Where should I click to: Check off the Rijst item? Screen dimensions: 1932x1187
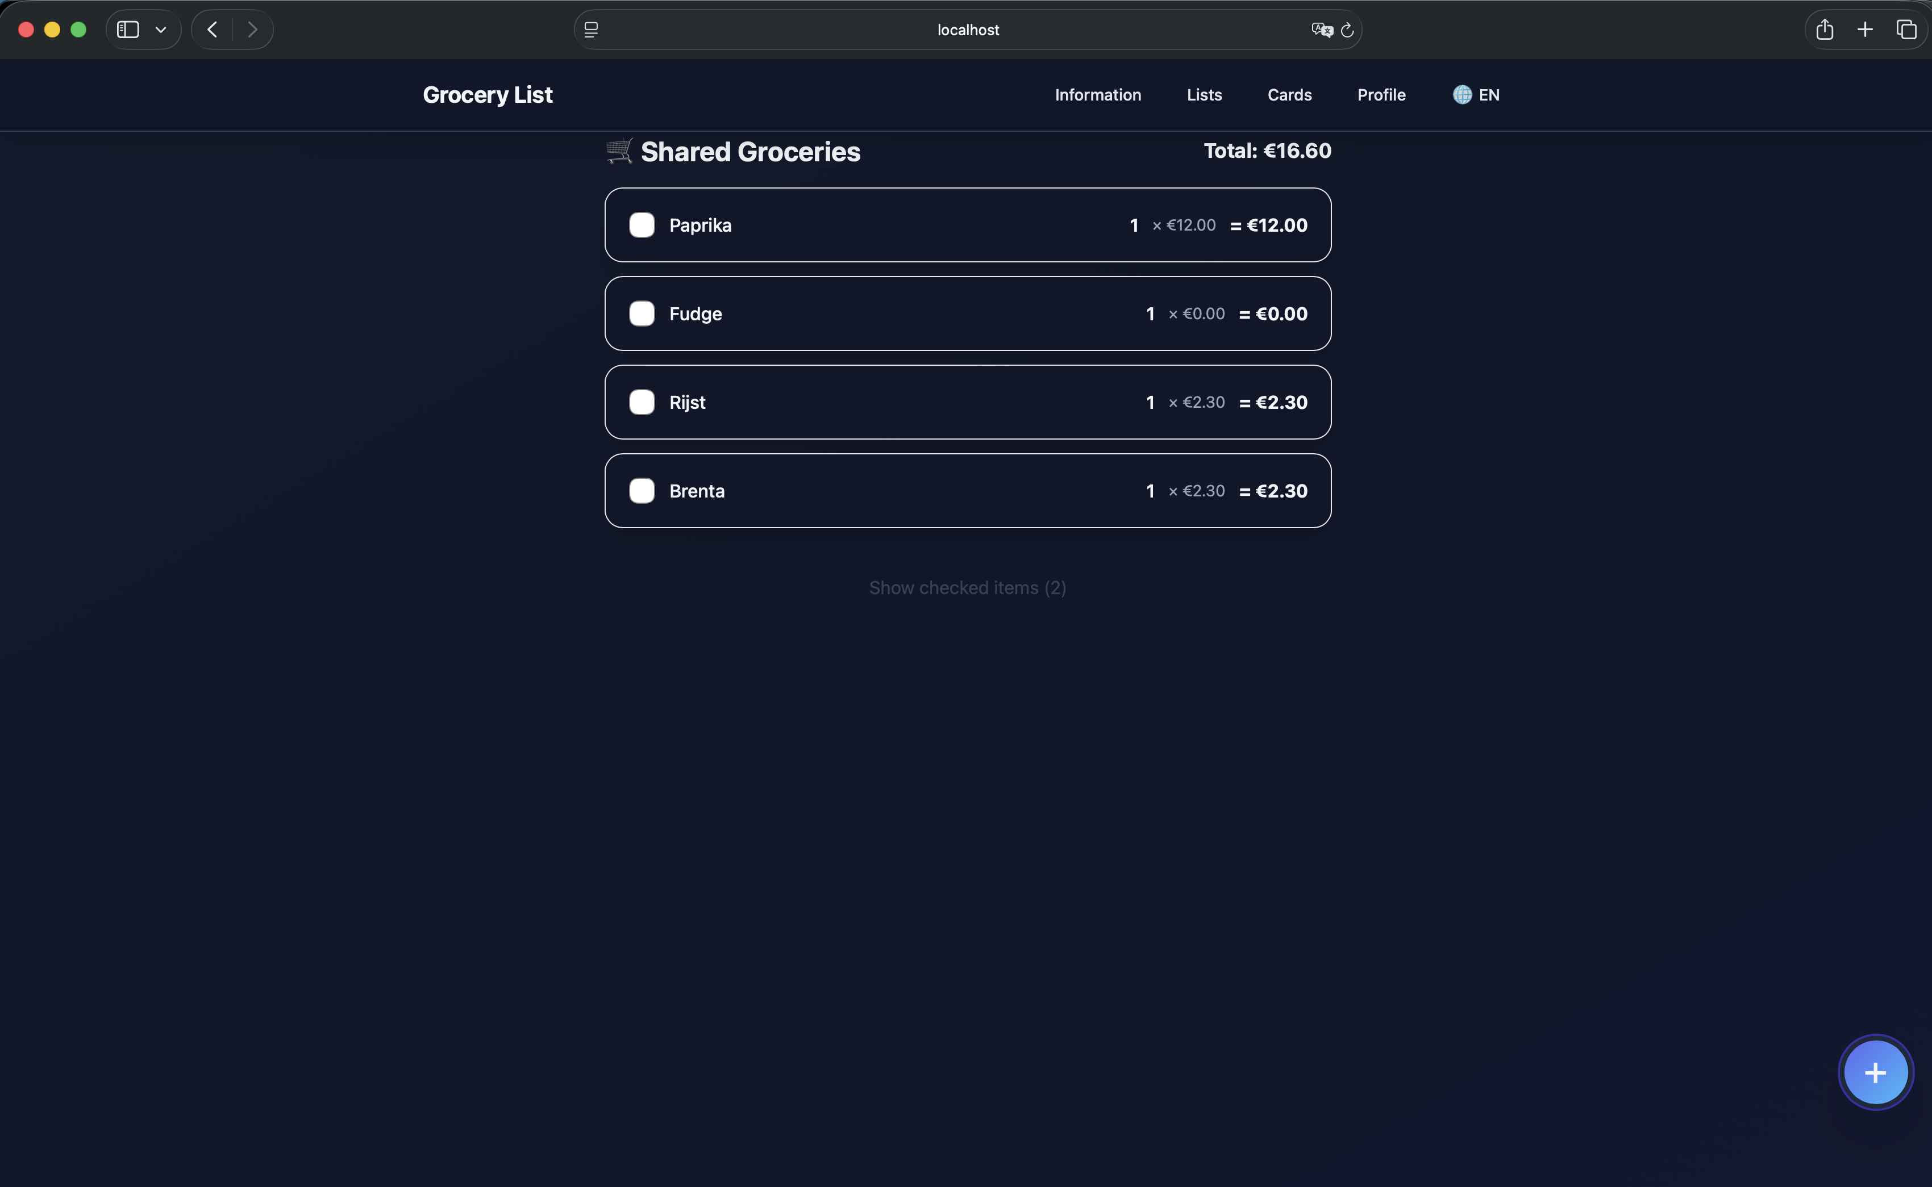click(642, 402)
